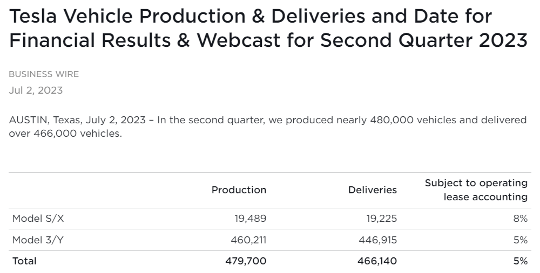Click the BUSINESS WIRE source label
This screenshot has height=273, width=540.
(x=44, y=74)
